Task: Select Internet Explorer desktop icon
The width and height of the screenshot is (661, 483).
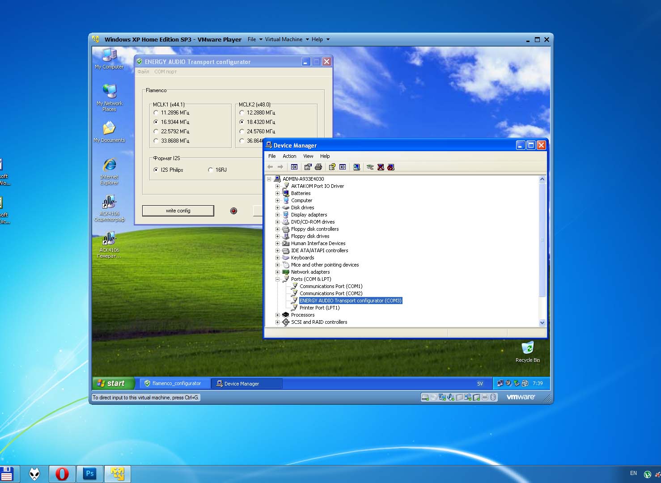Action: click(109, 171)
